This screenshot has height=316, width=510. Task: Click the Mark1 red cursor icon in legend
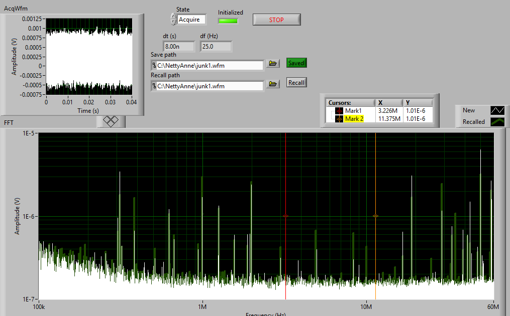(339, 111)
